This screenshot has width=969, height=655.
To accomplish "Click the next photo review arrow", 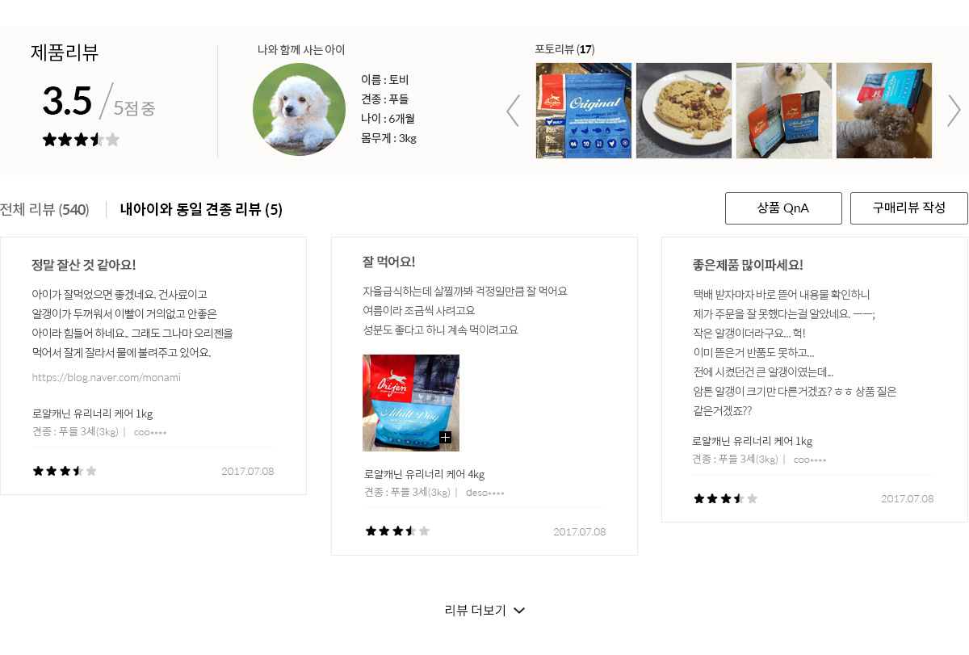I will tap(954, 111).
